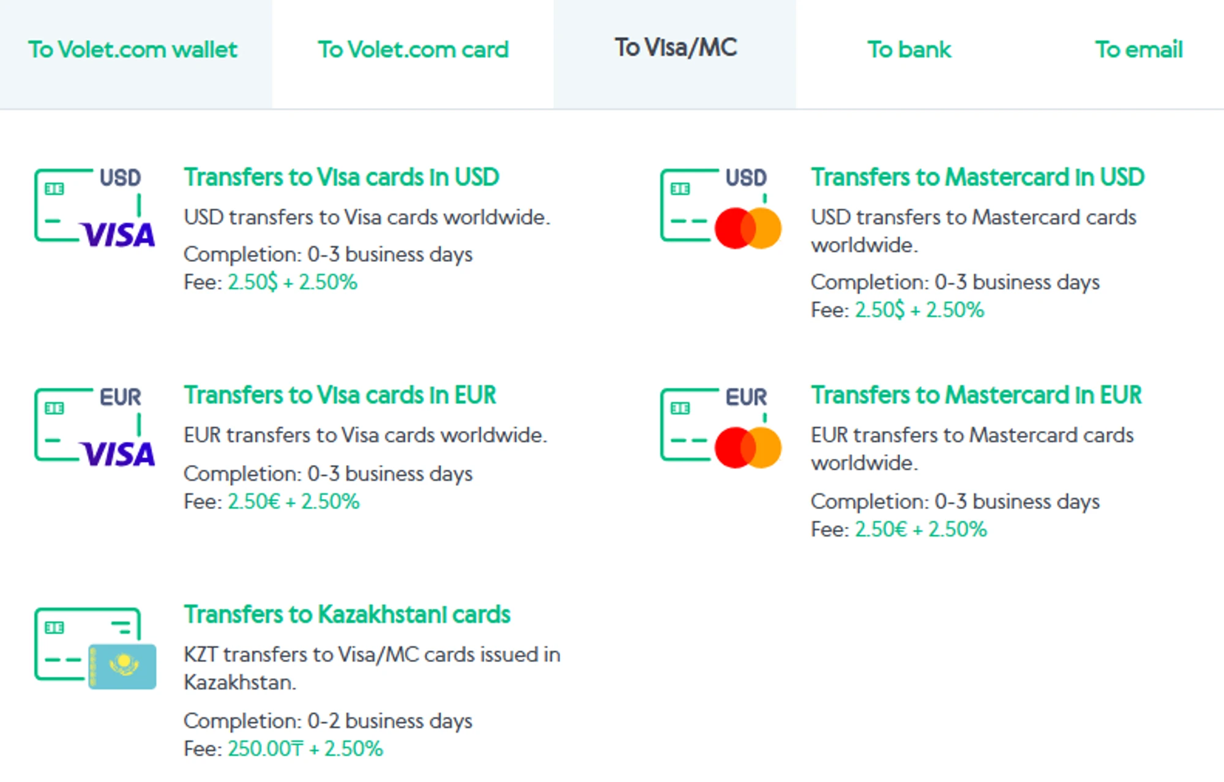Click the Kazakhstani fee 250.00₸ + 2.50%

[305, 748]
